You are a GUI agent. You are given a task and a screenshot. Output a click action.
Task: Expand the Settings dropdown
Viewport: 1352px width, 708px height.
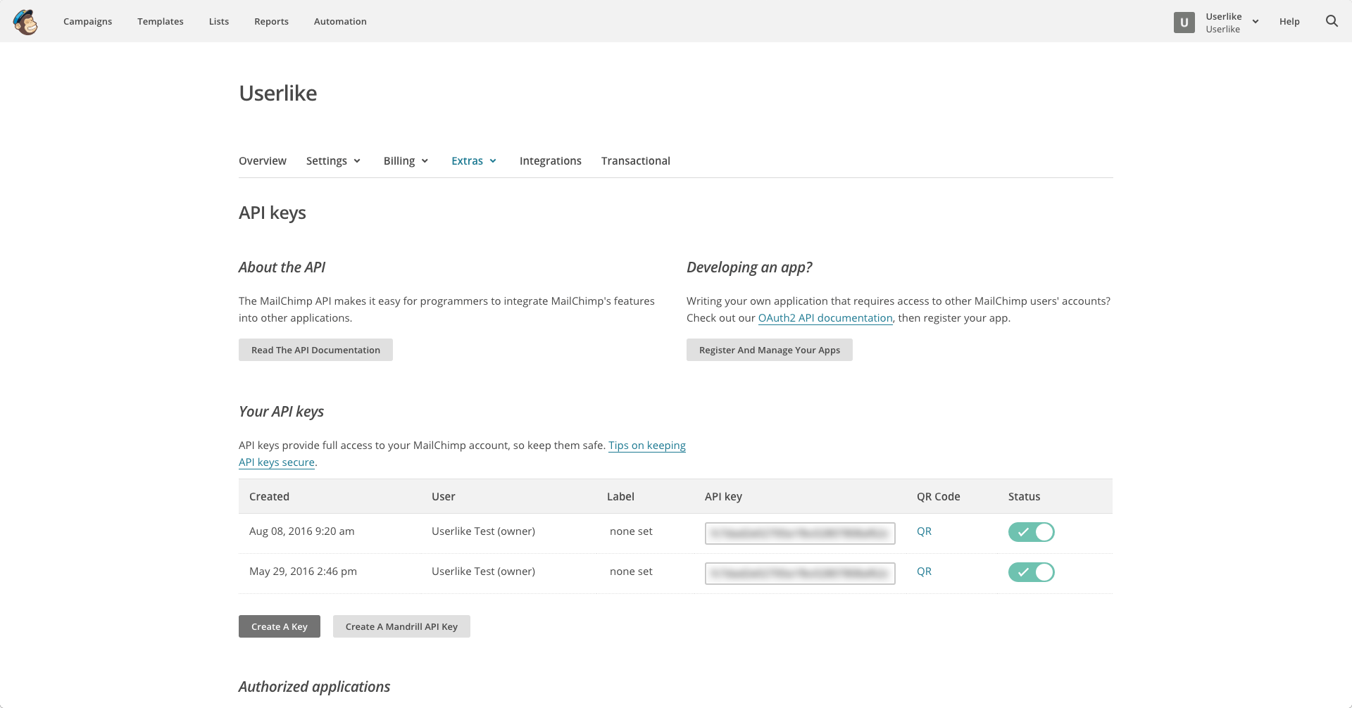coord(333,161)
